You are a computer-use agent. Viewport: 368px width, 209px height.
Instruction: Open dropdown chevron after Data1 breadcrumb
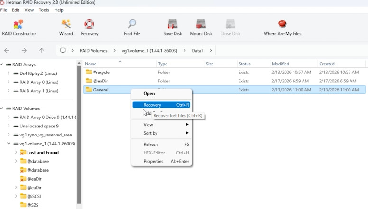pyautogui.click(x=211, y=50)
